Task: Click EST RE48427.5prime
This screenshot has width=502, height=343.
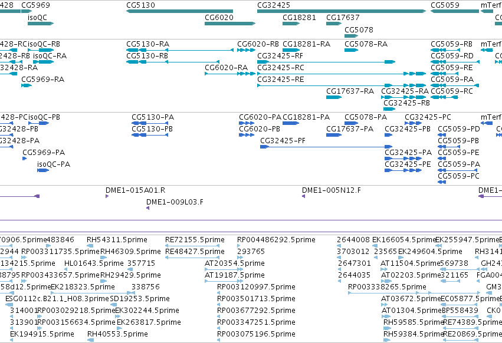Action: [192, 258]
